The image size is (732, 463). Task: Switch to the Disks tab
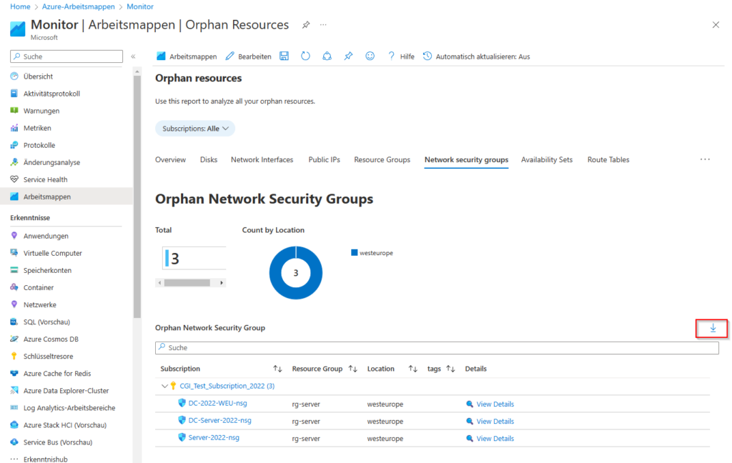[x=209, y=159]
